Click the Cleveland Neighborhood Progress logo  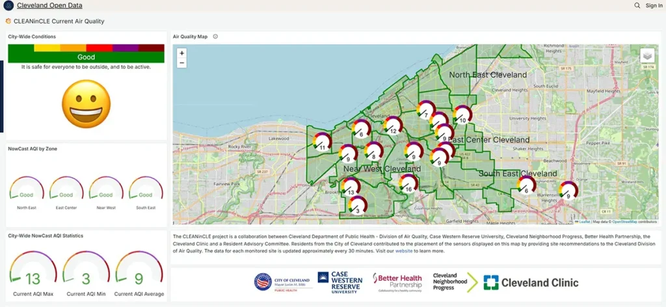tap(455, 282)
